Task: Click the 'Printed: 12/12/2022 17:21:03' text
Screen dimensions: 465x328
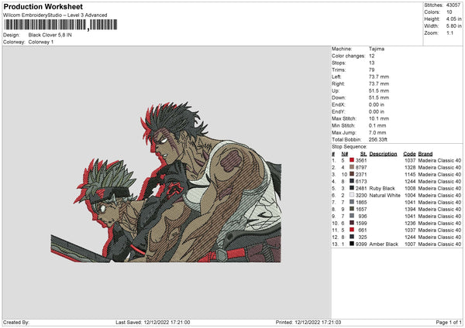Action: point(308,322)
